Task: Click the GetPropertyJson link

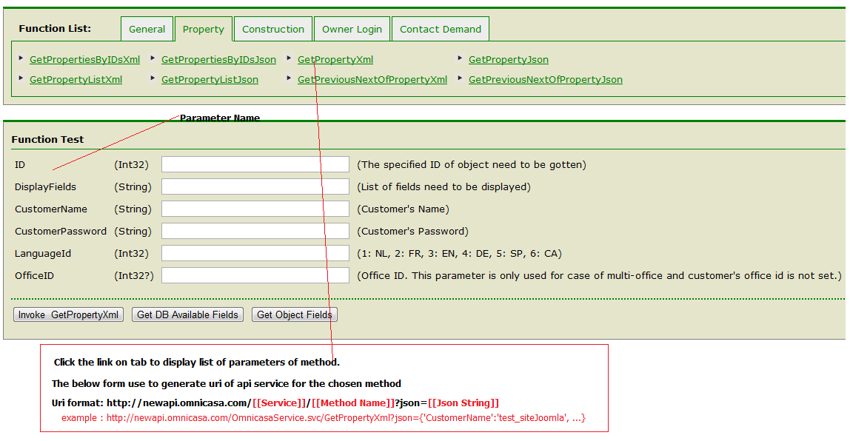Action: (508, 60)
